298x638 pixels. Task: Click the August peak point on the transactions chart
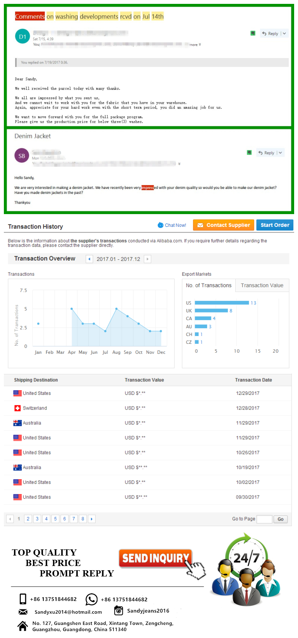tap(116, 309)
